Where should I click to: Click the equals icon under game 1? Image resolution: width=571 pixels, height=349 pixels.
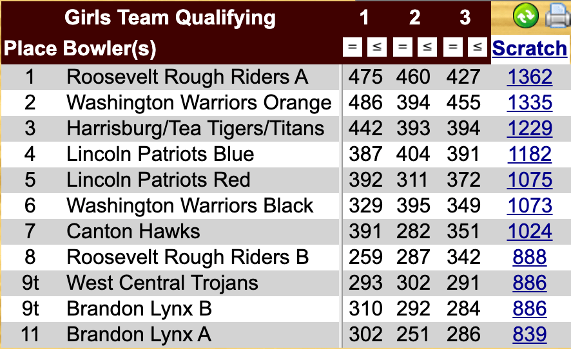[x=351, y=47]
